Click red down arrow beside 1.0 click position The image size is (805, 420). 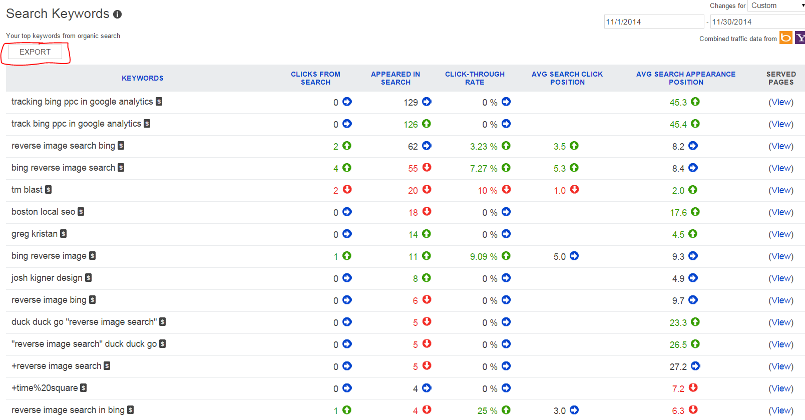pos(575,189)
